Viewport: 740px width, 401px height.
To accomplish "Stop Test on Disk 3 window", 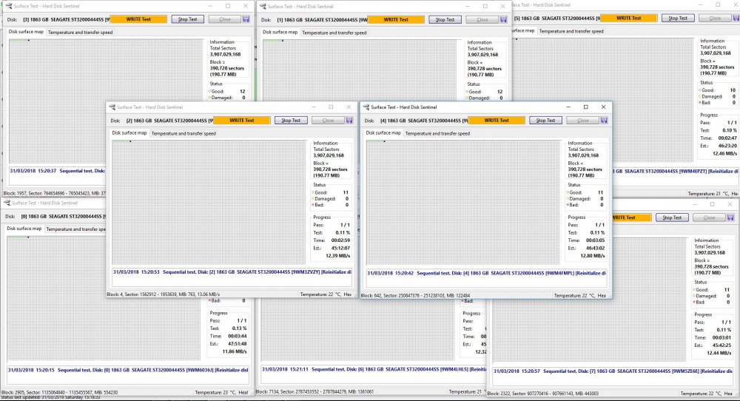I will (x=188, y=19).
